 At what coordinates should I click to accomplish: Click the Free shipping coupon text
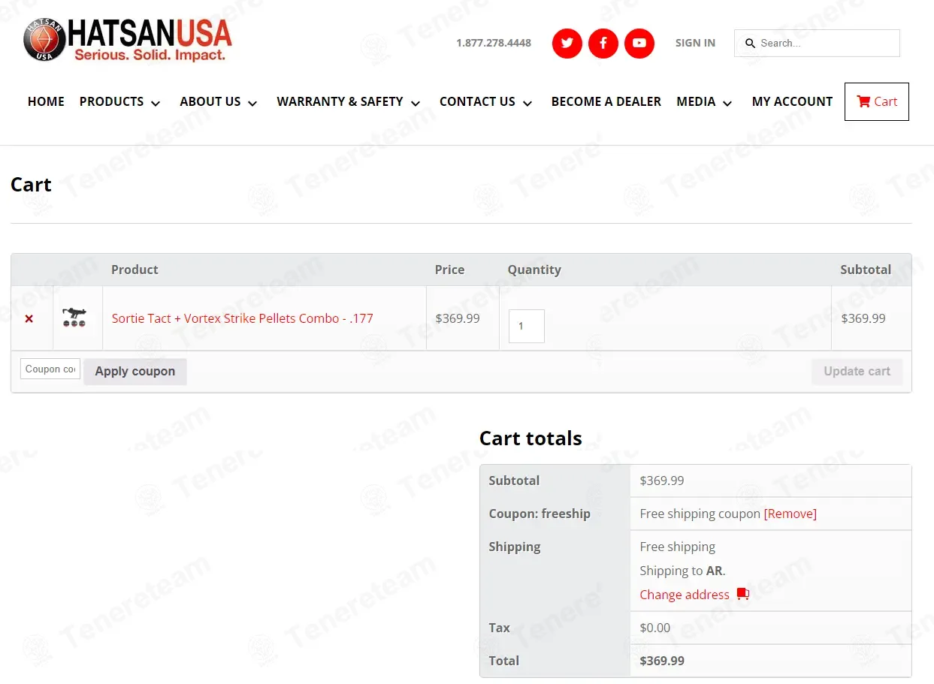(700, 514)
